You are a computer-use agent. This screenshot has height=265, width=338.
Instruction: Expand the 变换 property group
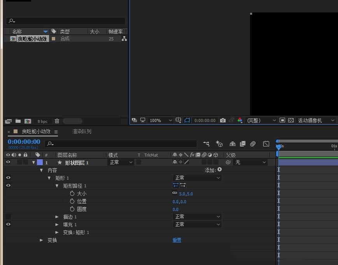(42, 240)
